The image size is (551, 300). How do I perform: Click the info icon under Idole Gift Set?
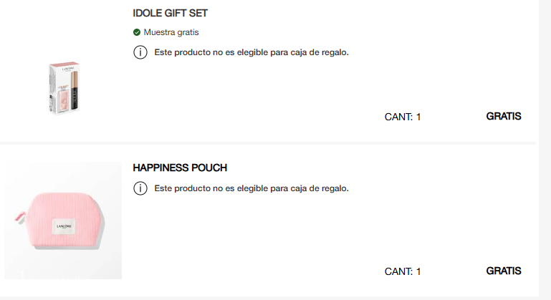coord(140,52)
